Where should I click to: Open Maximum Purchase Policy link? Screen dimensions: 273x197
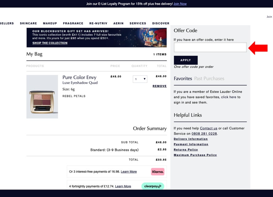pyautogui.click(x=195, y=155)
